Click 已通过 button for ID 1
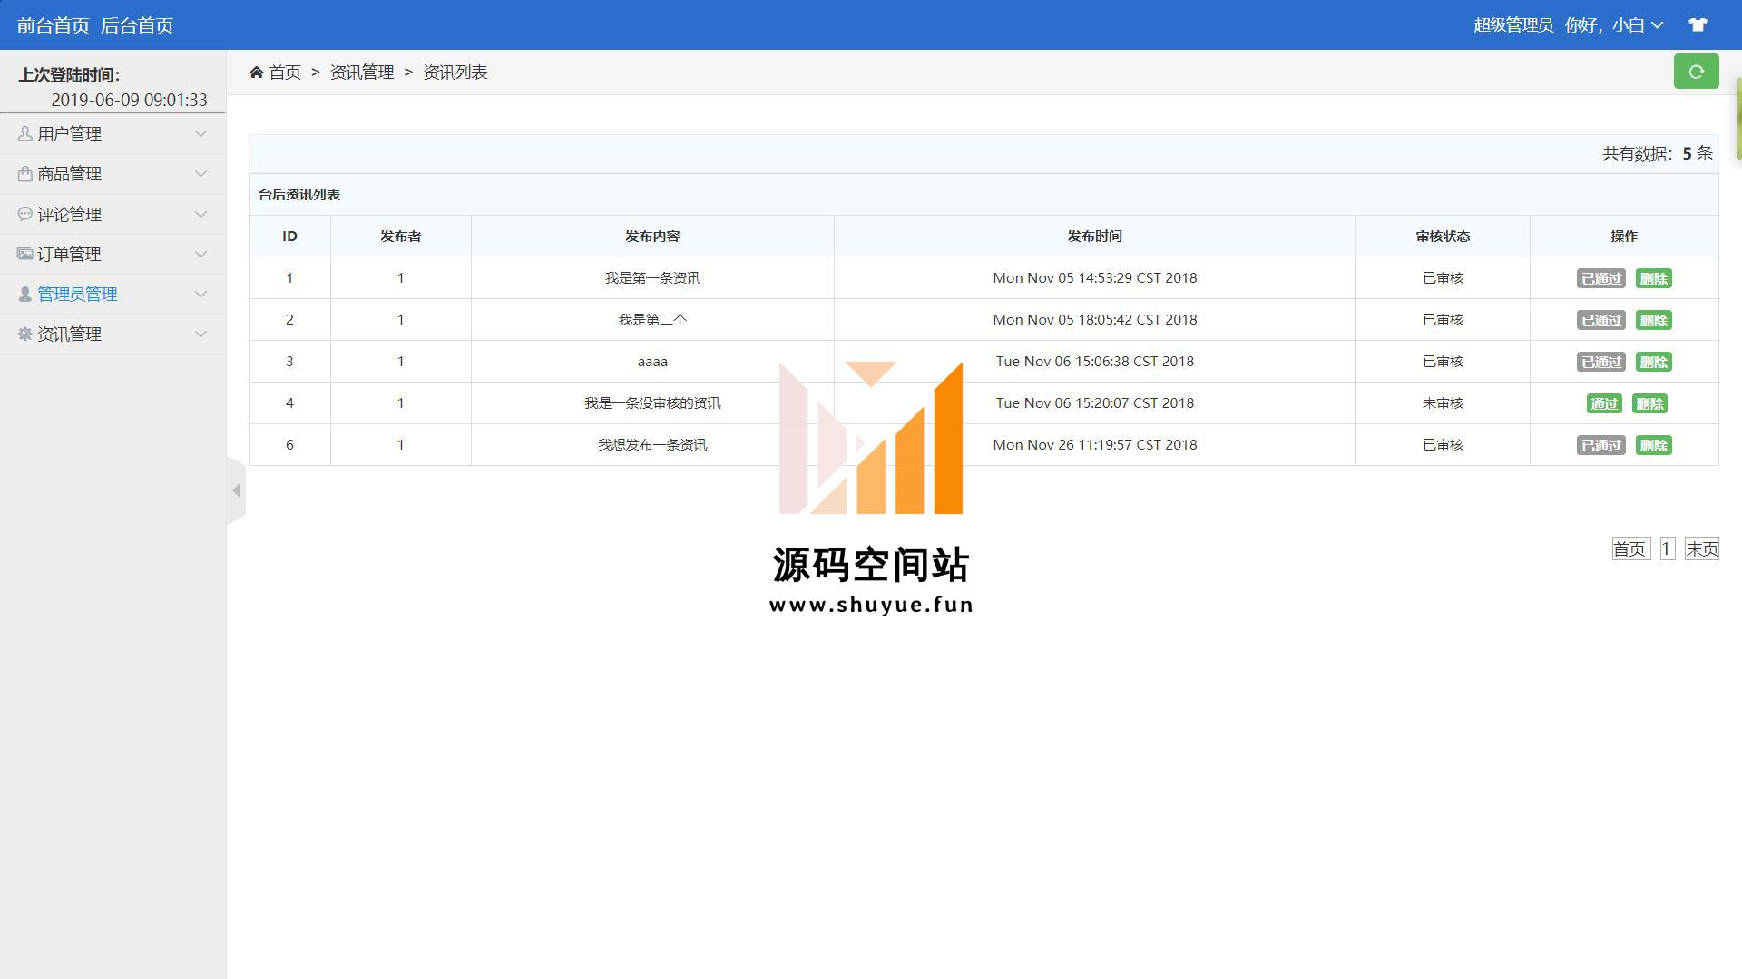 click(x=1600, y=278)
